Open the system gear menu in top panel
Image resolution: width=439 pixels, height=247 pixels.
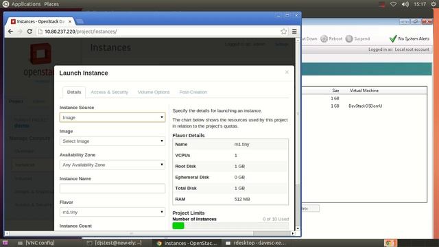pyautogui.click(x=434, y=4)
